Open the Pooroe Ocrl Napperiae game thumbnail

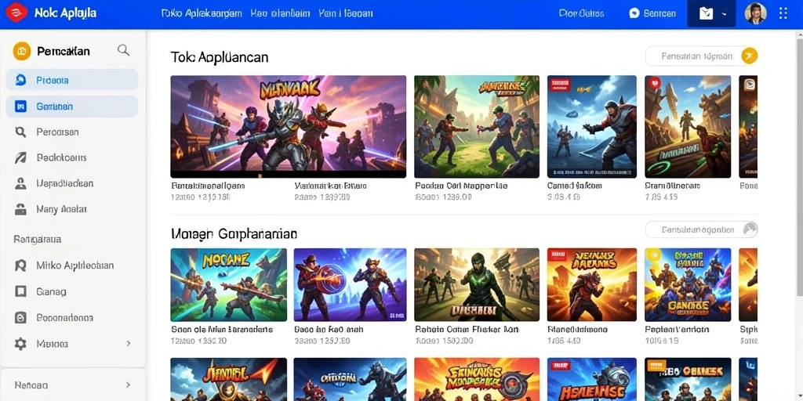coord(477,126)
